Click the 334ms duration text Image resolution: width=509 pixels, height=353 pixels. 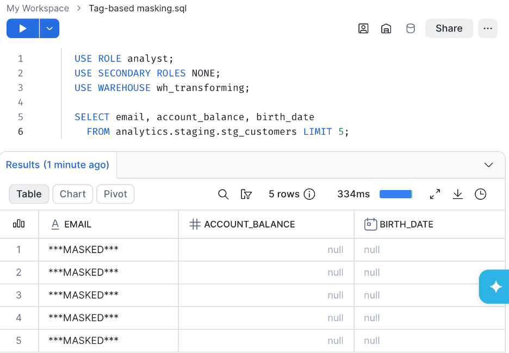point(353,194)
